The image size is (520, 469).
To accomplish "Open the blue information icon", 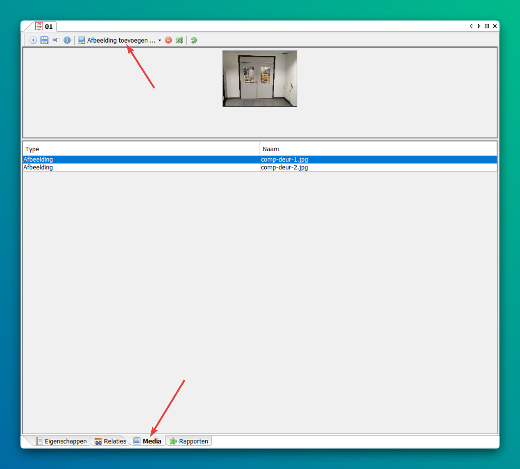I will (67, 40).
